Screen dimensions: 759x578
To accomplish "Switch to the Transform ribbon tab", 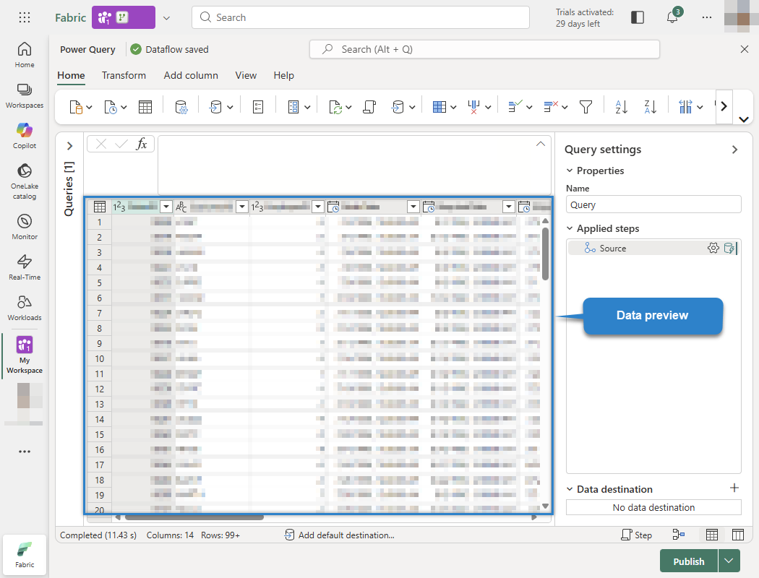I will click(x=124, y=75).
